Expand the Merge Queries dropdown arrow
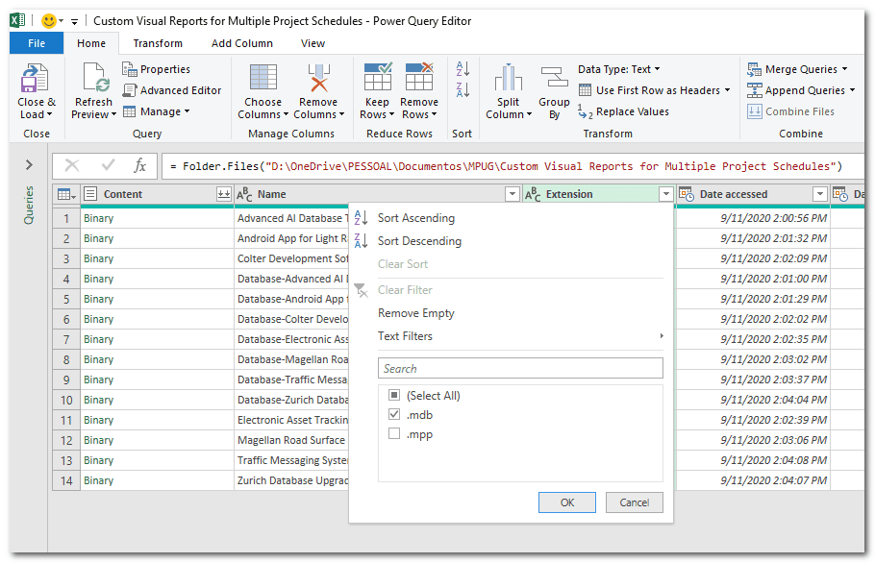Viewport: 875px width, 563px height. pyautogui.click(x=845, y=69)
